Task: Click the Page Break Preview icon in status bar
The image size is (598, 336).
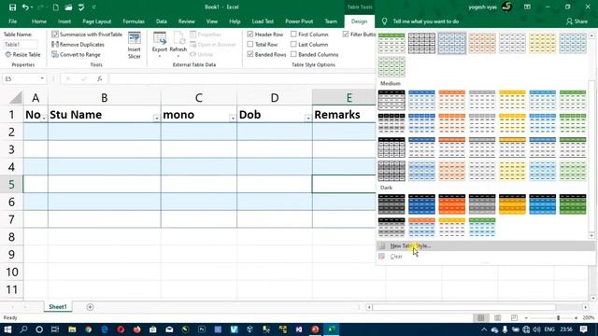Action: click(514, 317)
